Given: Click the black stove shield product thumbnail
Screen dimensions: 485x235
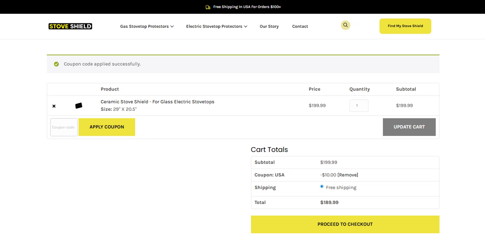Looking at the screenshot, I should click(x=79, y=106).
